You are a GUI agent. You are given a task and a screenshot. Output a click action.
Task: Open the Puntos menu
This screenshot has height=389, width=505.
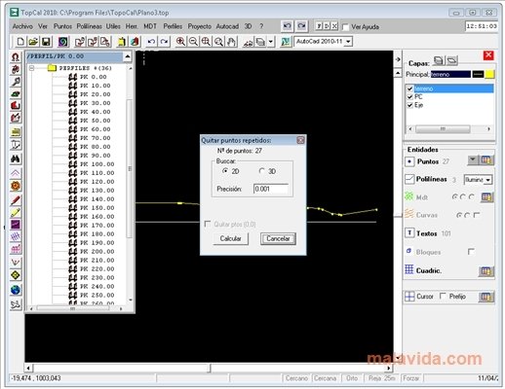coord(62,26)
